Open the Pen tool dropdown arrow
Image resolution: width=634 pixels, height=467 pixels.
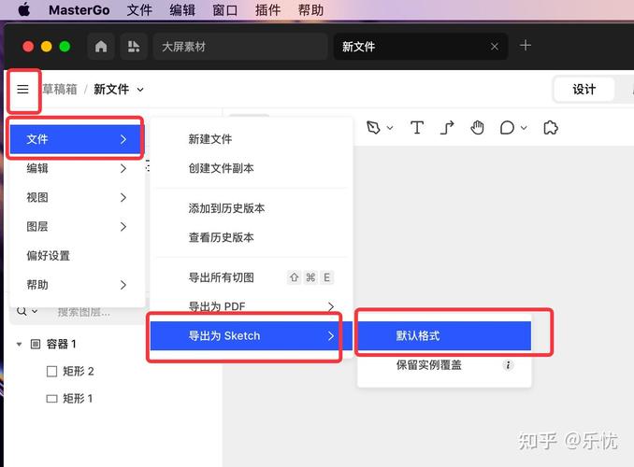(x=390, y=128)
